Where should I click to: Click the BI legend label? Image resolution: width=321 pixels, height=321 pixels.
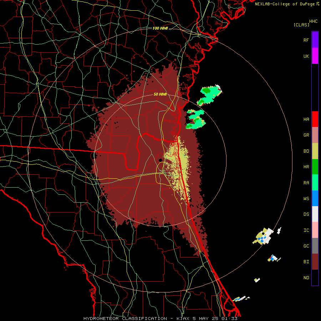pyautogui.click(x=306, y=262)
